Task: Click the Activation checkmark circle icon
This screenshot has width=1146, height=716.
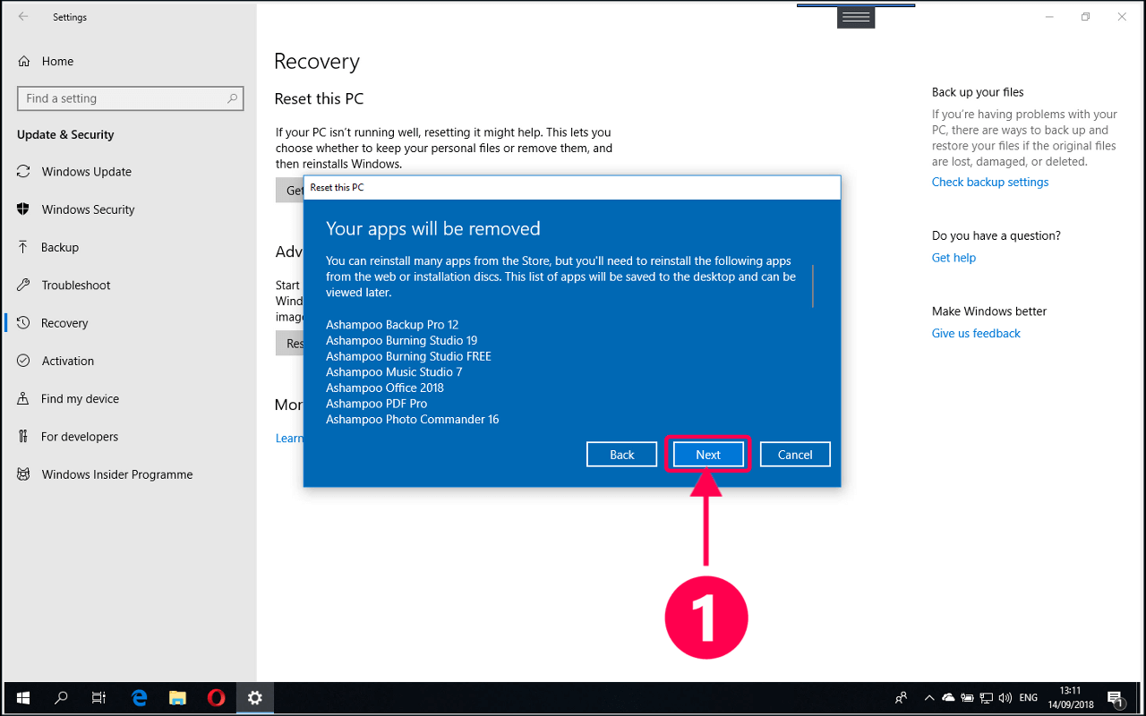Action: [x=24, y=361]
